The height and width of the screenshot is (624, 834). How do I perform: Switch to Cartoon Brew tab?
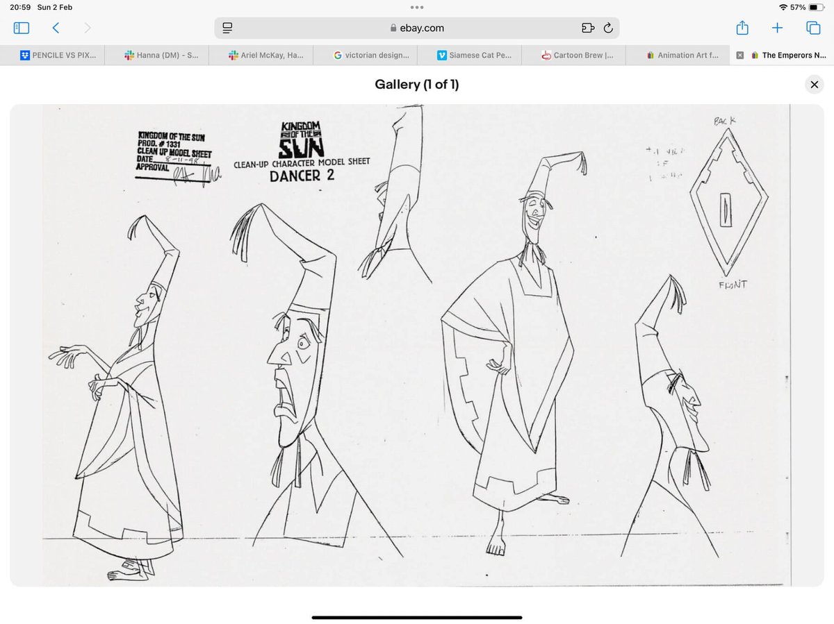click(x=573, y=56)
